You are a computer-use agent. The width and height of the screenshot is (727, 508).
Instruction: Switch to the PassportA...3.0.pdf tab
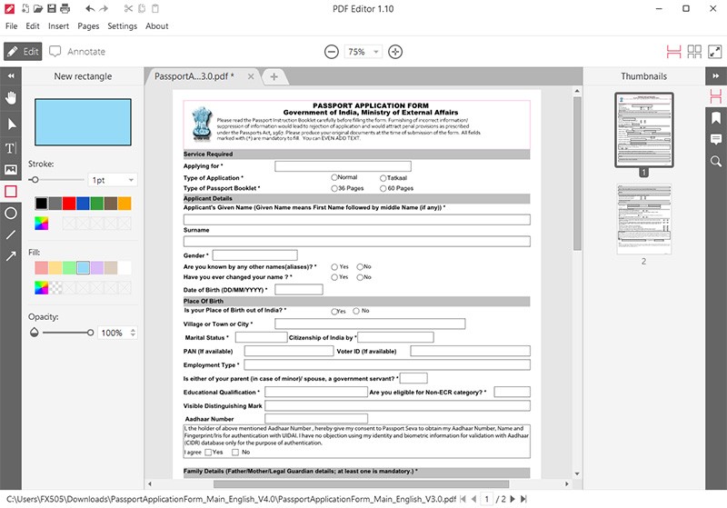(x=194, y=76)
